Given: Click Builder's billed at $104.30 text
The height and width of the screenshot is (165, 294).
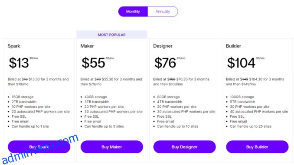Looking at the screenshot, I should [255, 82].
